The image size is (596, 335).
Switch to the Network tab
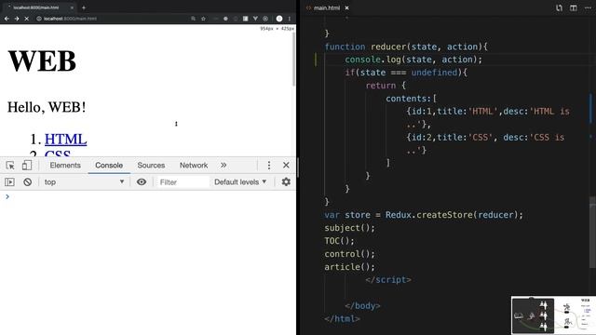194,166
